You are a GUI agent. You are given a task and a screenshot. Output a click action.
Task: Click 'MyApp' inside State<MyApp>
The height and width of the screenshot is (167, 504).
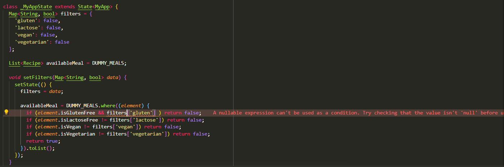click(102, 7)
